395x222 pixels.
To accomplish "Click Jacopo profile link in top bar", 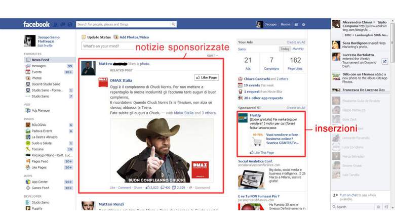I will (270, 24).
